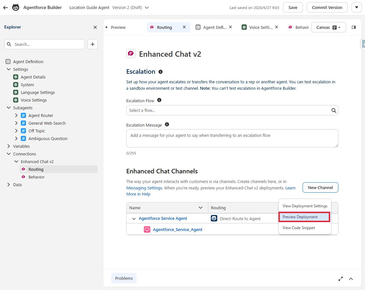The height and width of the screenshot is (290, 365).
Task: Choose View Code Snippet menu item
Action: pos(305,228)
